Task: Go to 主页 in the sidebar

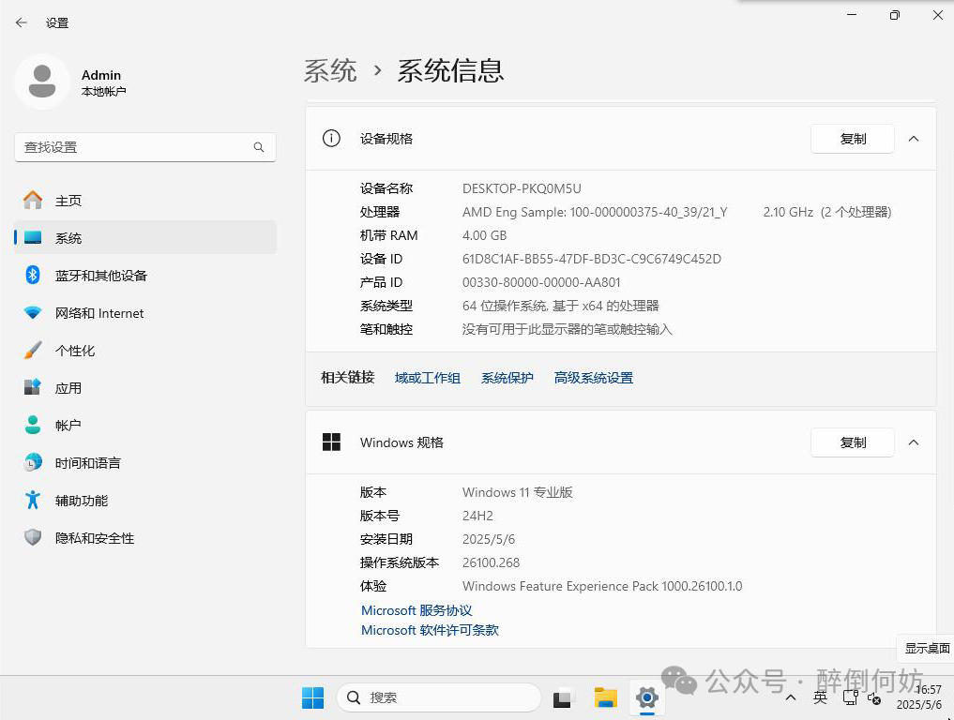Action: [x=68, y=201]
